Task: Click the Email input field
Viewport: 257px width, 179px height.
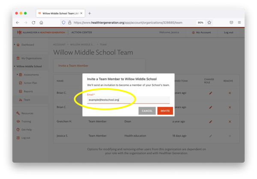Action: coord(128,100)
